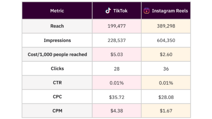Screen dimensions: 212x119
Task: Click the Reach row label
Action: tap(57, 26)
